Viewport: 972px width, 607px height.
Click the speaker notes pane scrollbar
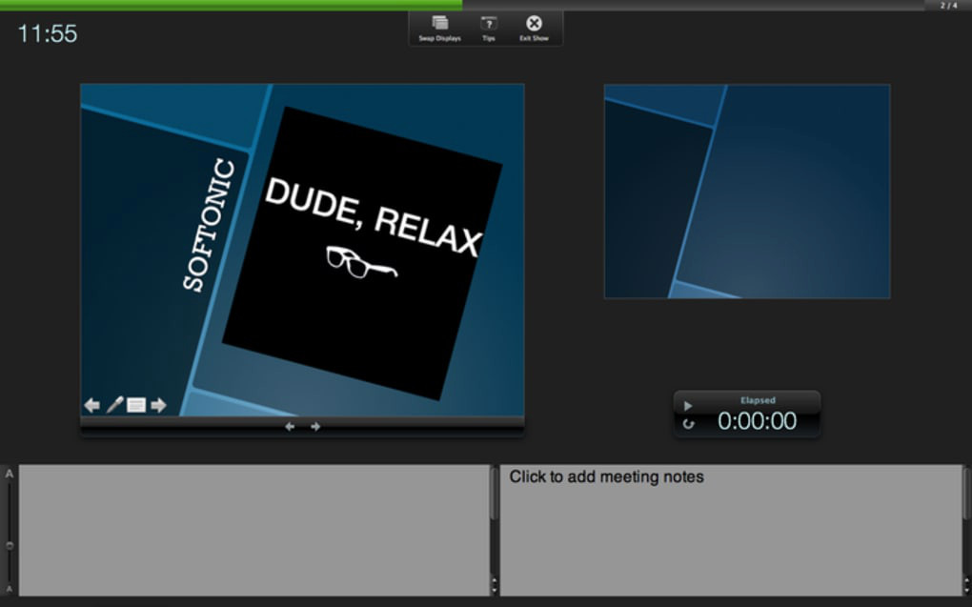pos(494,495)
